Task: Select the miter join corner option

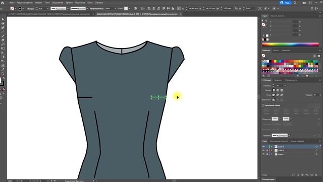Action: click(274, 95)
